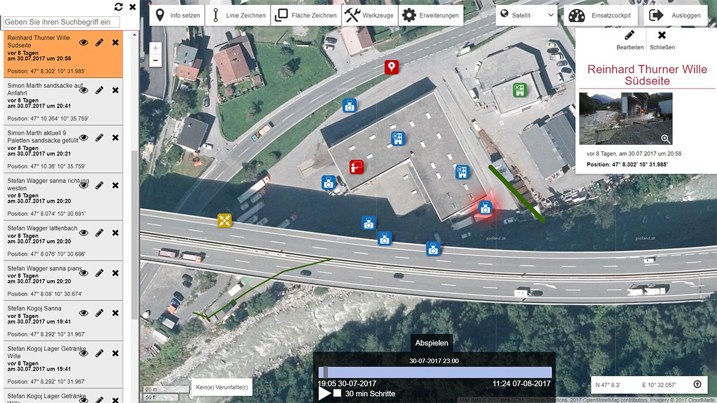Click the red presenter marker on the roof
717x403 pixels.
pos(357,166)
